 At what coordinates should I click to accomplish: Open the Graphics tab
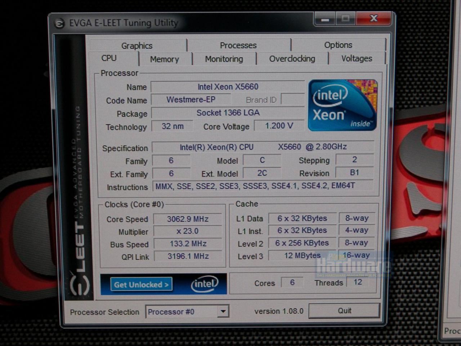pos(137,45)
